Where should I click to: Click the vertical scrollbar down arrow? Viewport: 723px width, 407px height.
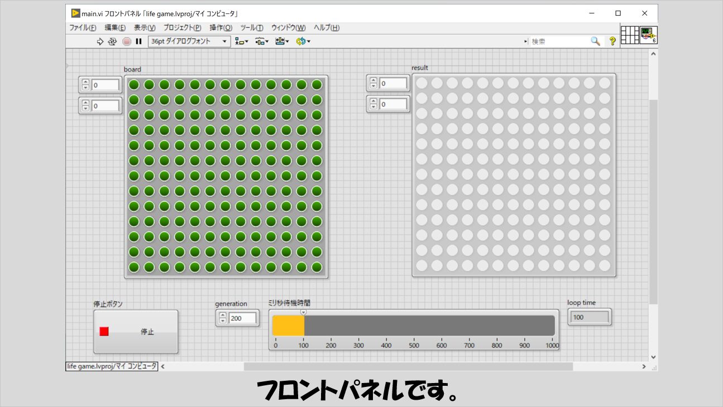653,357
